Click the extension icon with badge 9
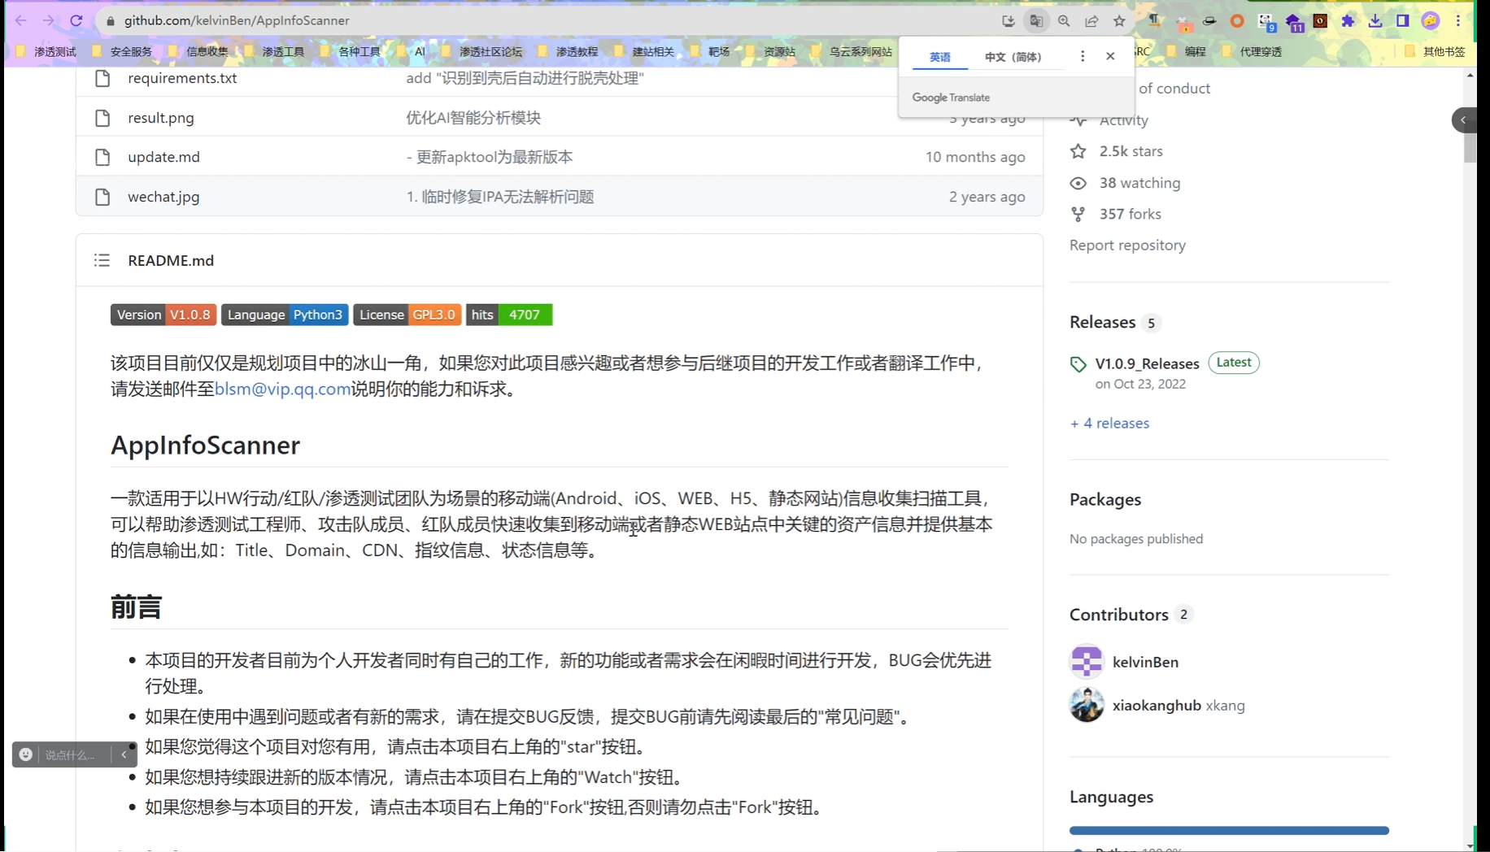 1266,22
